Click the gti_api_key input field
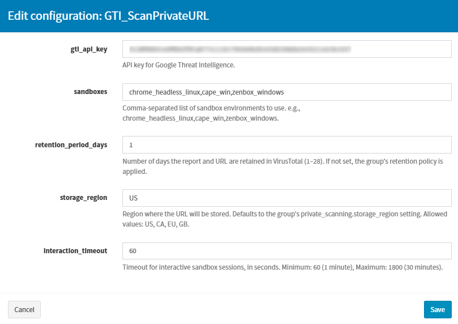 287,49
